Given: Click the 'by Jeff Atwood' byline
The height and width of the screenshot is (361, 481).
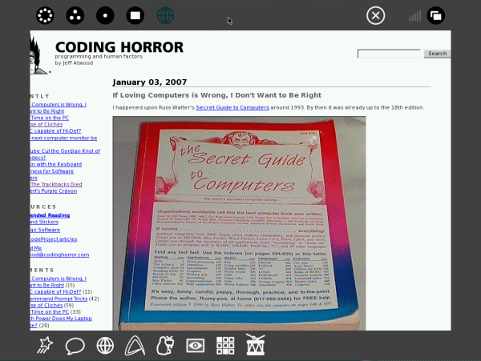Looking at the screenshot, I should pyautogui.click(x=74, y=62).
